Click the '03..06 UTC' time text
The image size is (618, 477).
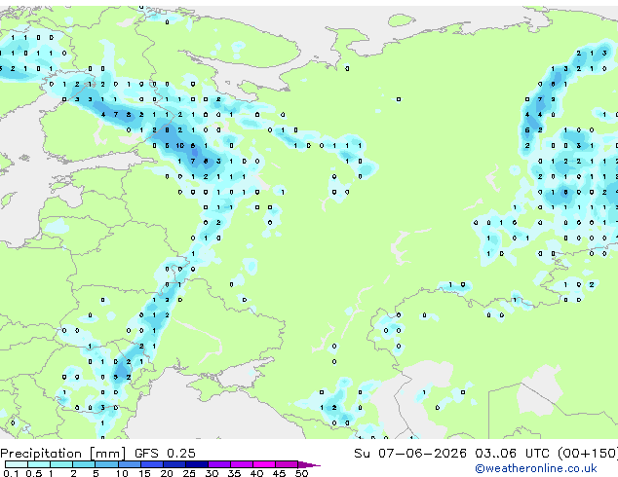(x=512, y=454)
